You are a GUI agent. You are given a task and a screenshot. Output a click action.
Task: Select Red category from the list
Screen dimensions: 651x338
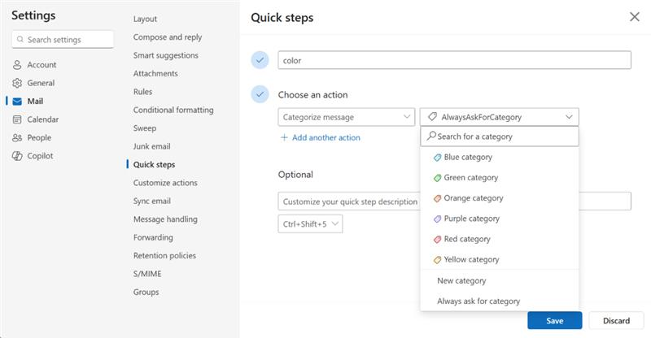[467, 239]
